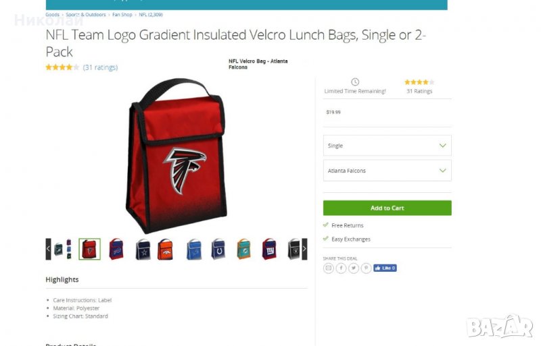Choose the Miami Dolphins bag thumbnail
Screen dimensions: 541x346
pos(243,249)
